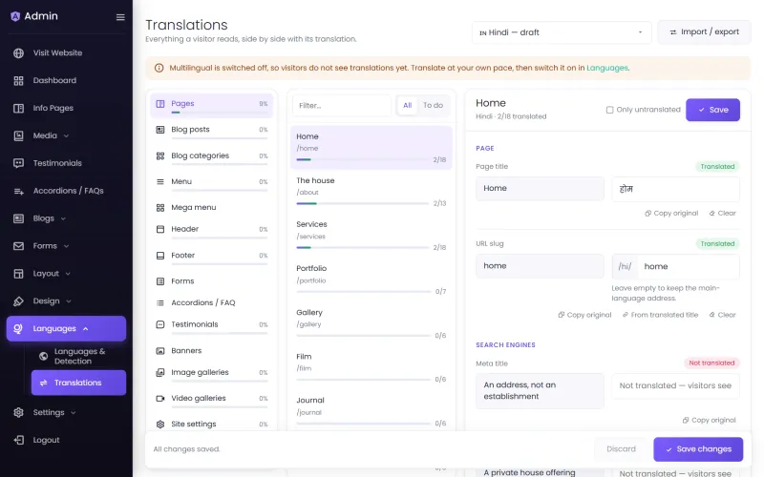The width and height of the screenshot is (764, 477).
Task: Click the Meta title translation field
Action: (675, 386)
